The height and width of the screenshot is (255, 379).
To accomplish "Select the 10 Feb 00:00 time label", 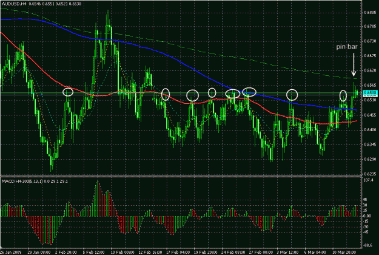I will [x=122, y=253].
